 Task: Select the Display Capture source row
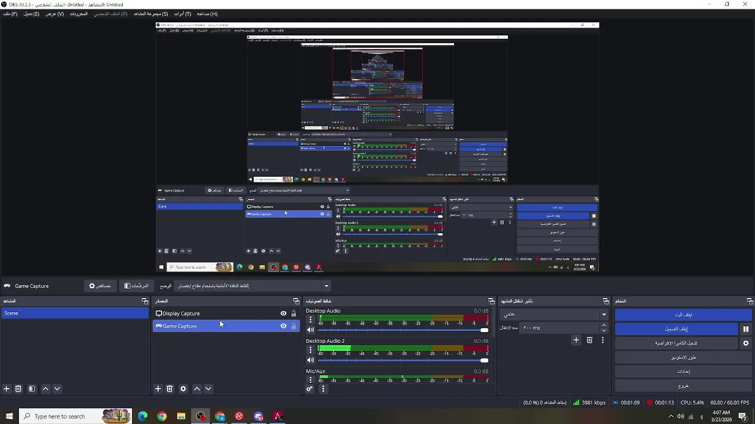coord(226,313)
